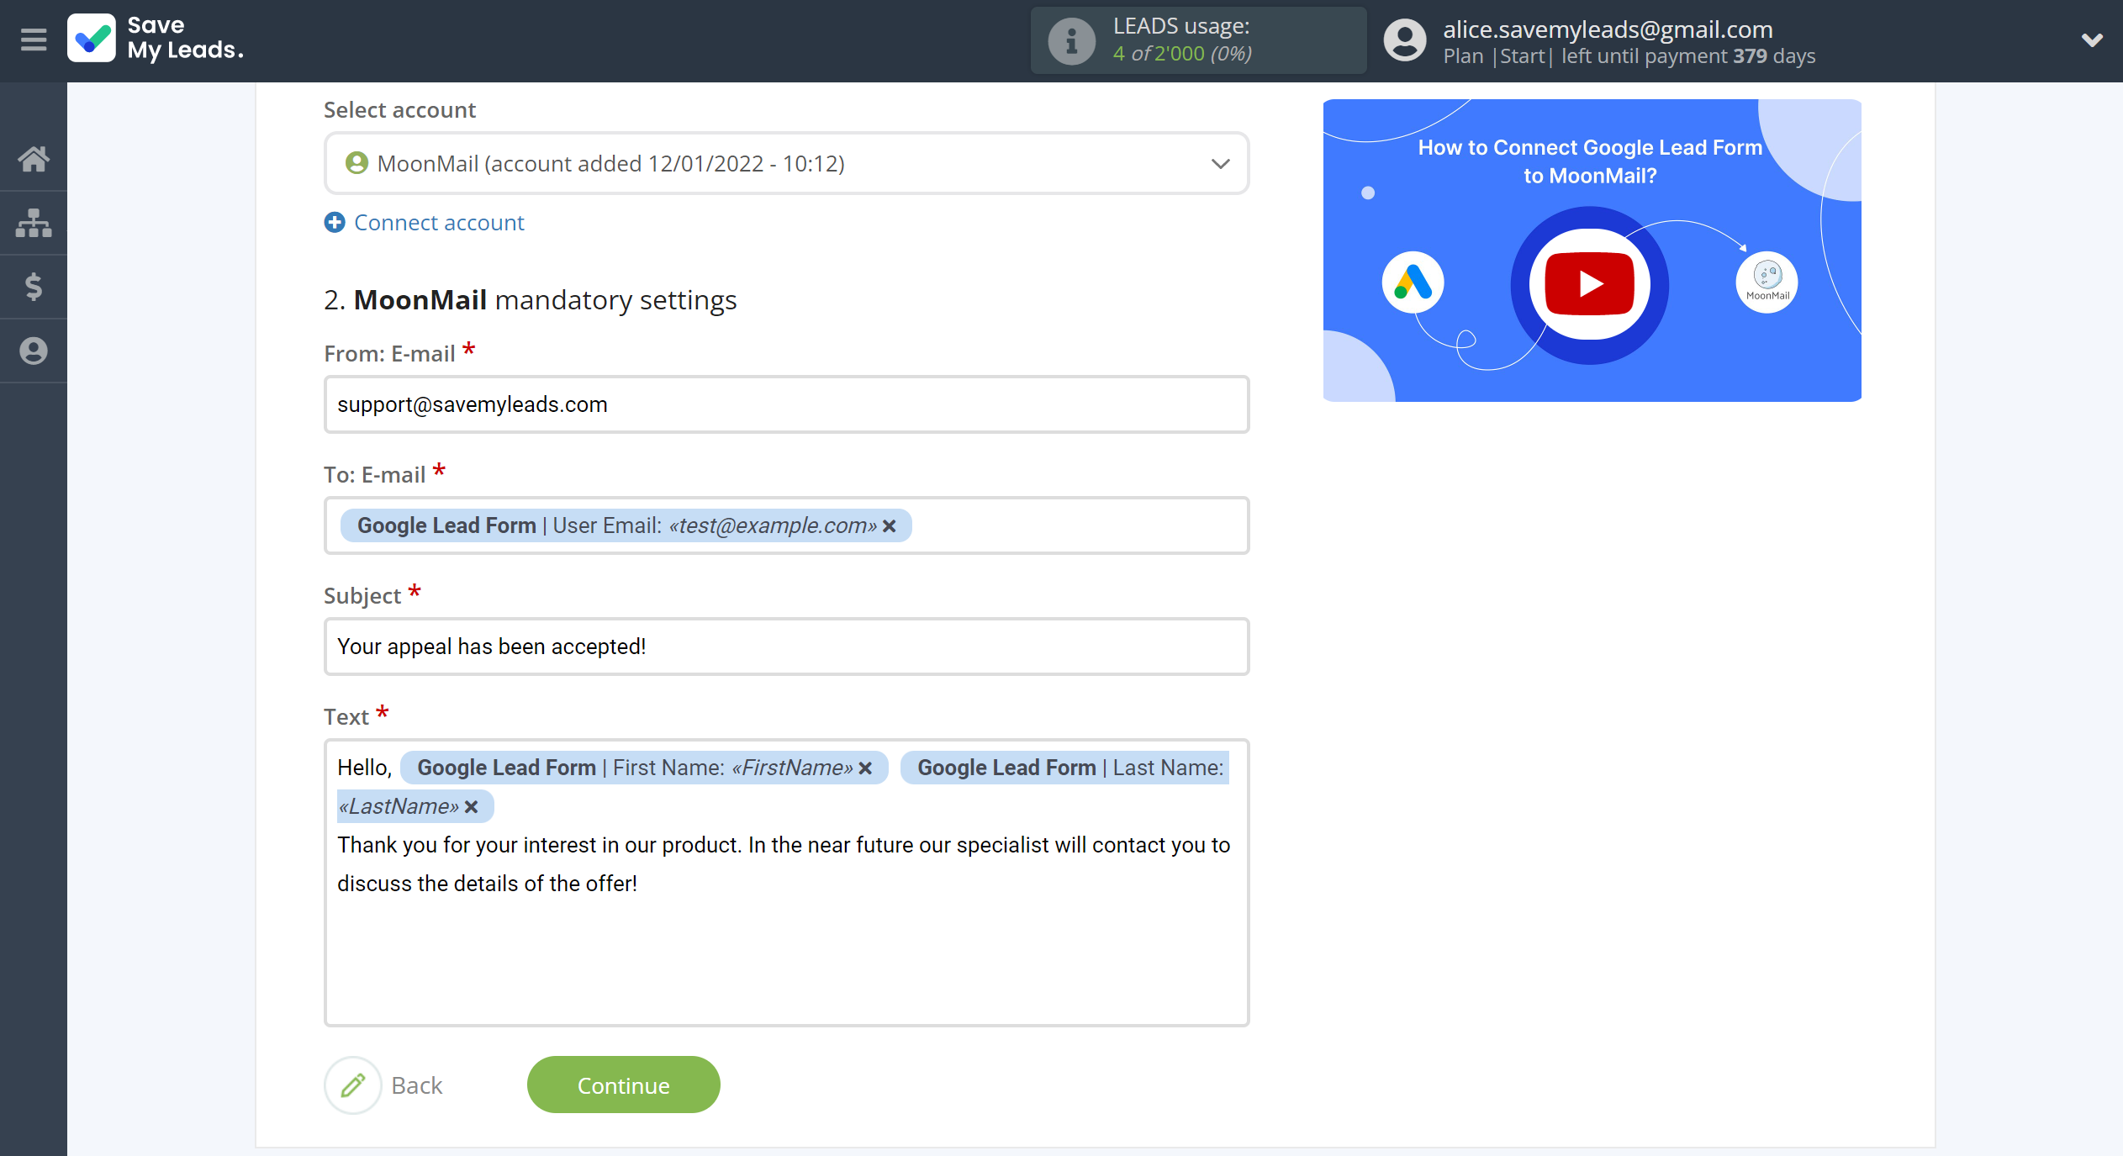2123x1156 pixels.
Task: Click the Continue button
Action: tap(623, 1084)
